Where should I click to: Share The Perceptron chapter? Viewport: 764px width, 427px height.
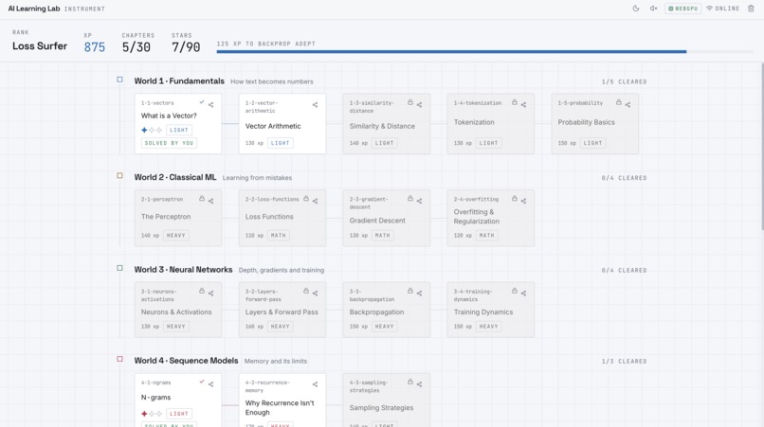tap(211, 201)
